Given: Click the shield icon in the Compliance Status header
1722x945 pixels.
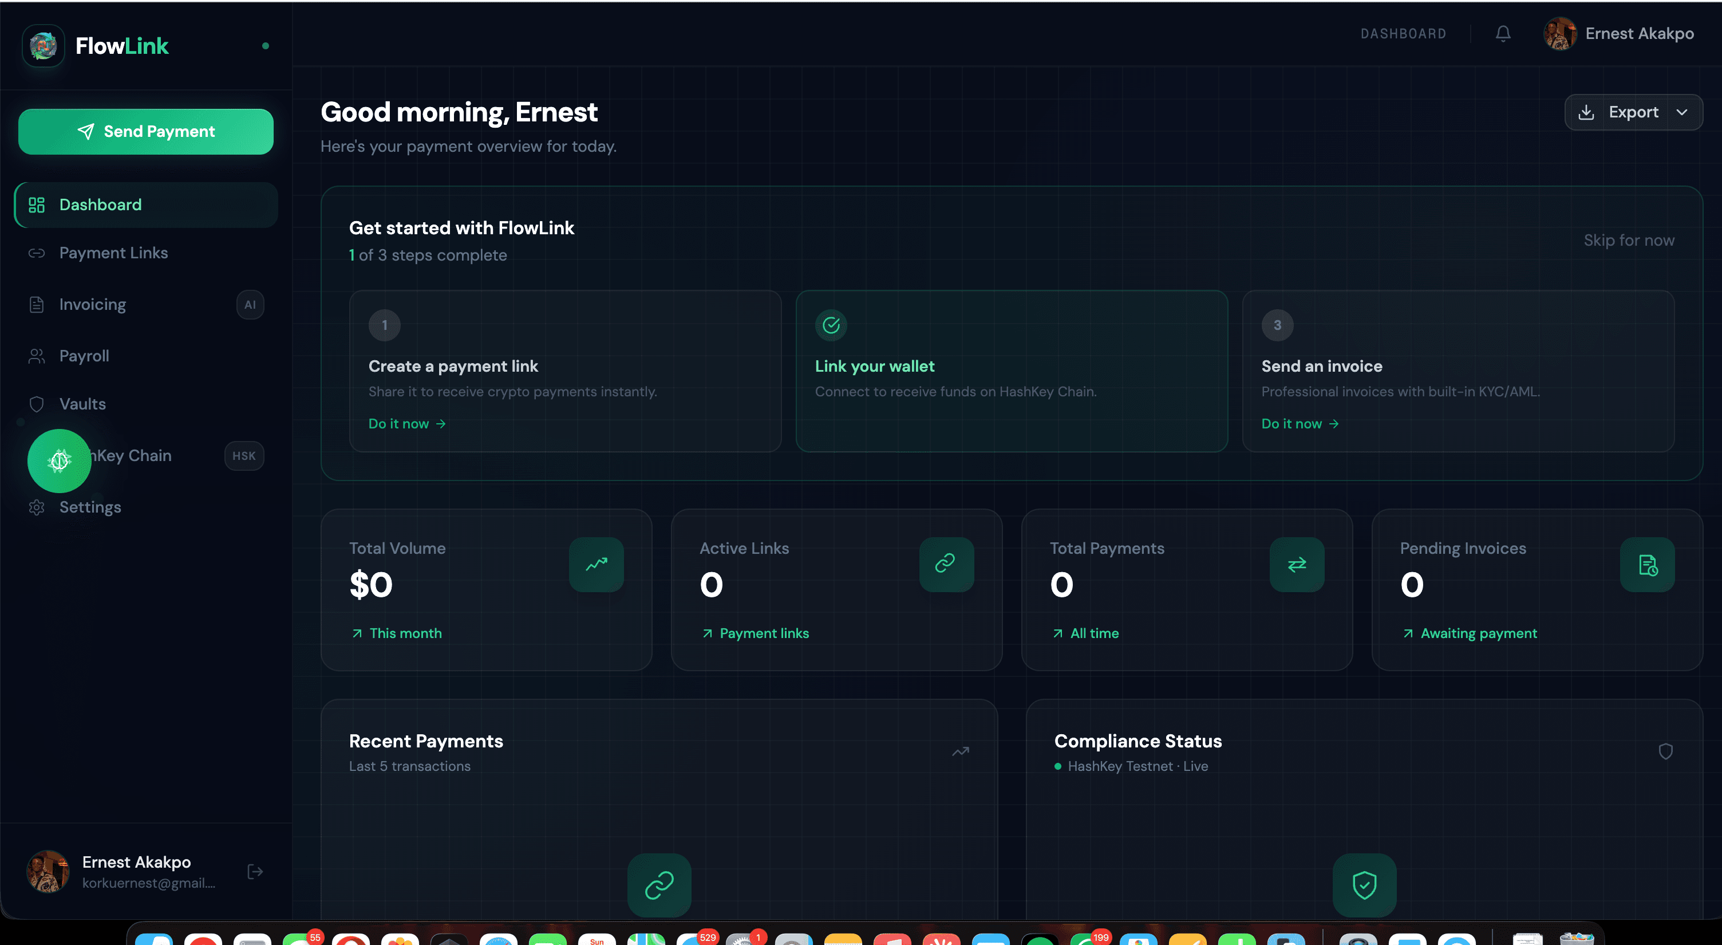Looking at the screenshot, I should 1665,752.
